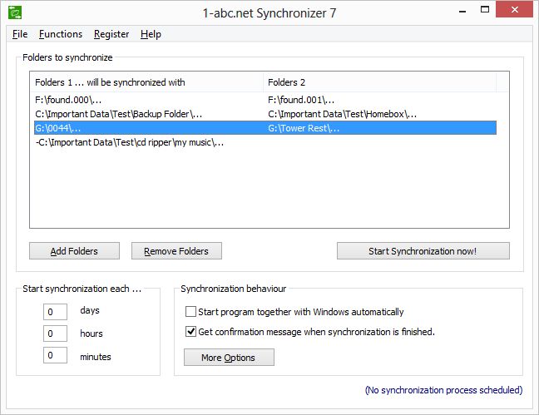Screen dimensions: 539x415
Task: Open the Functions menu
Action: coord(61,34)
